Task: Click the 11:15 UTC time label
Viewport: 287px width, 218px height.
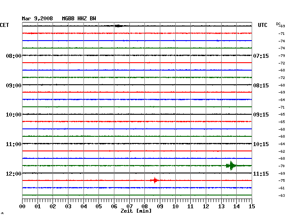Action: coord(261,173)
